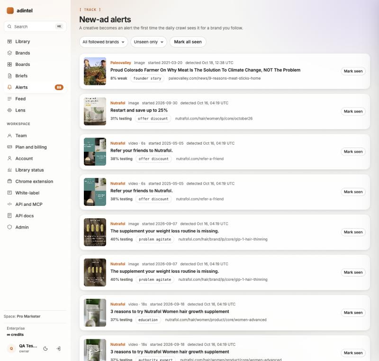
Task: Click the 8% weak score text
Action: pyautogui.click(x=119, y=78)
